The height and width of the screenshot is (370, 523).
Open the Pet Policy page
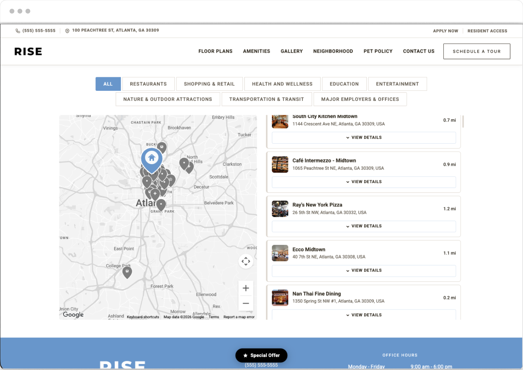coord(378,51)
